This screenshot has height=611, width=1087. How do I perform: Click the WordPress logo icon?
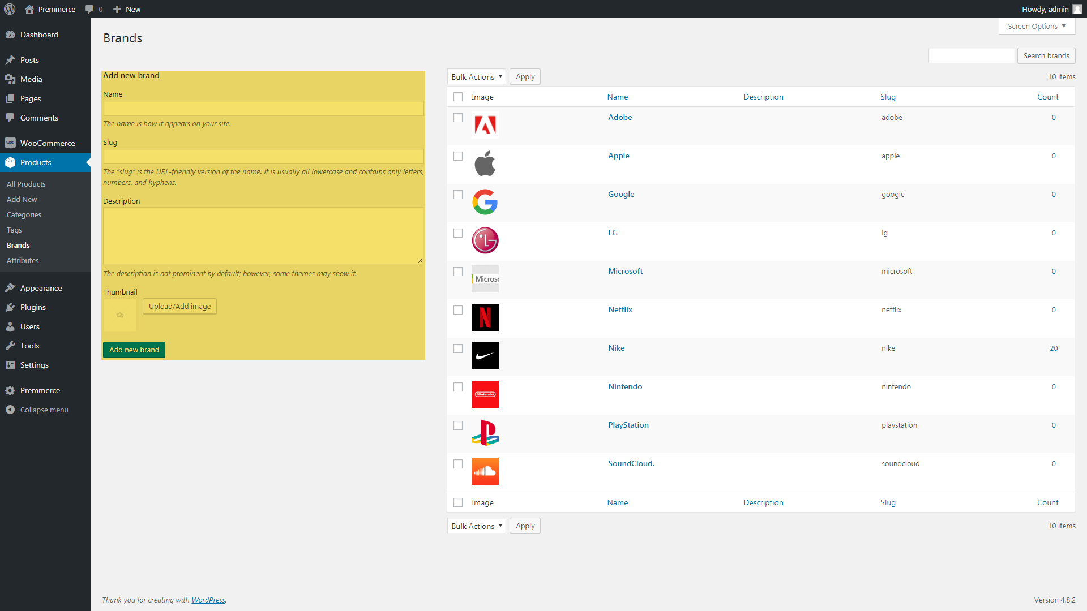click(10, 9)
